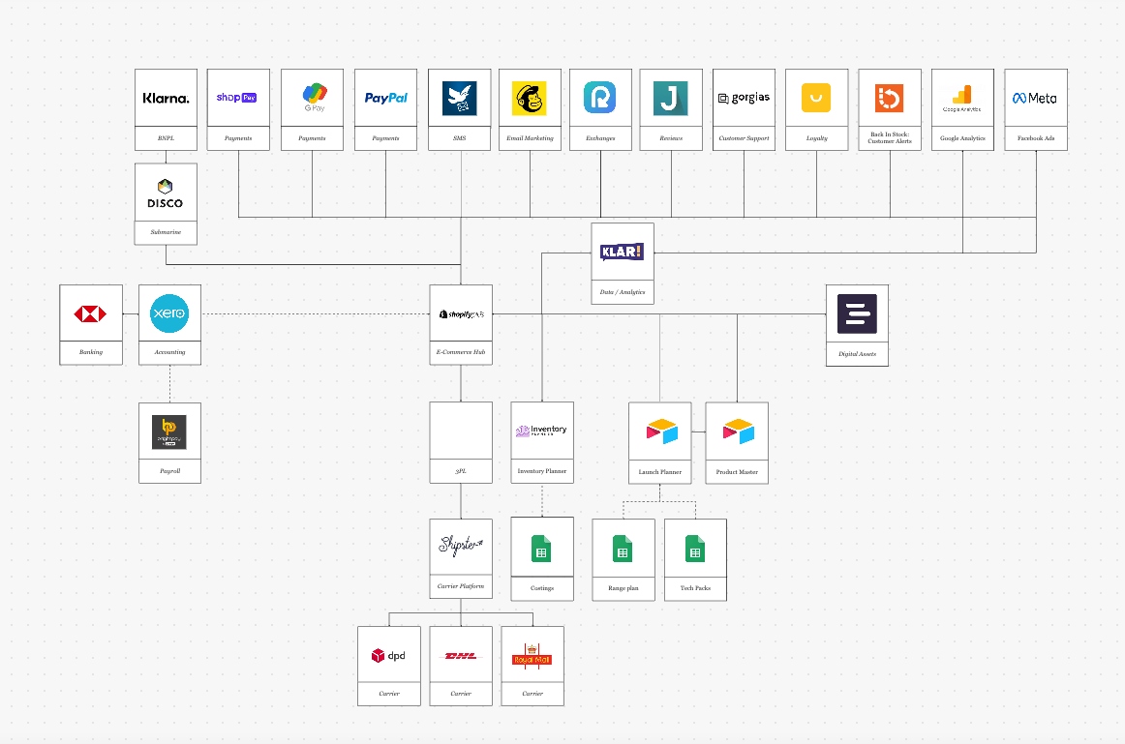
Task: Select the 'Inventory Planner' caption text
Action: click(x=542, y=471)
